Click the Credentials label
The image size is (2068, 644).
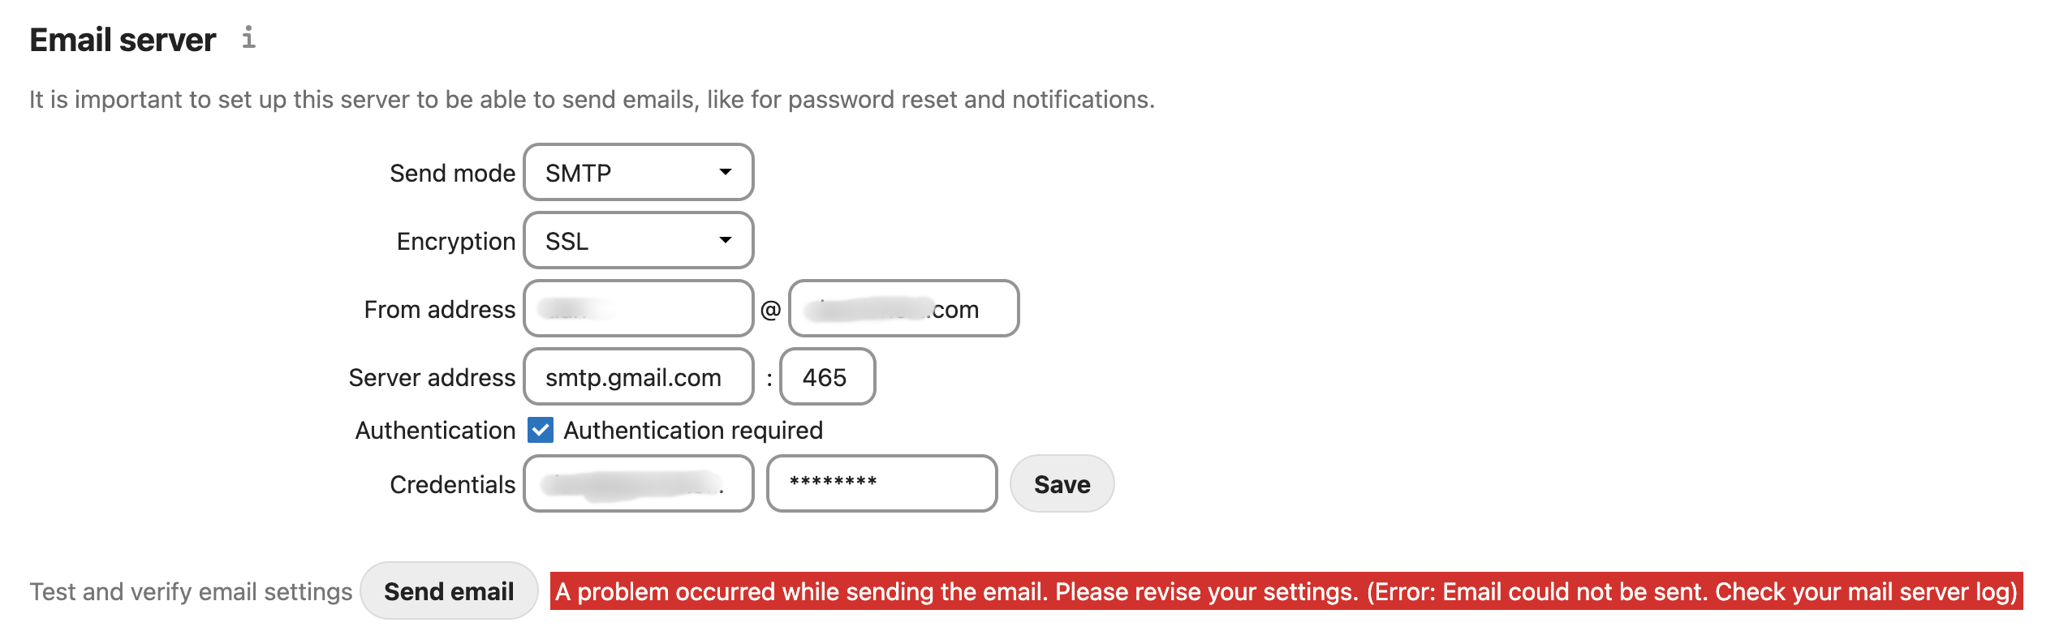pyautogui.click(x=452, y=484)
